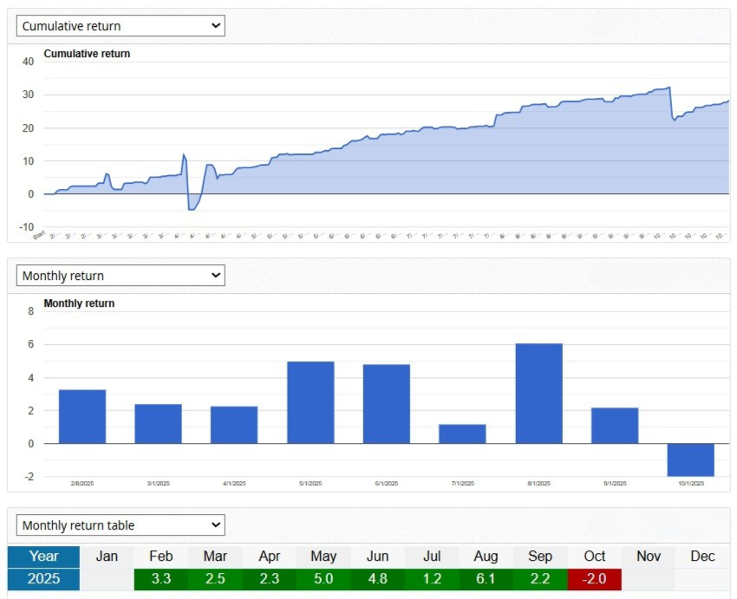The image size is (737, 599).
Task: Click the 'Monthly return' chart title
Action: [79, 303]
